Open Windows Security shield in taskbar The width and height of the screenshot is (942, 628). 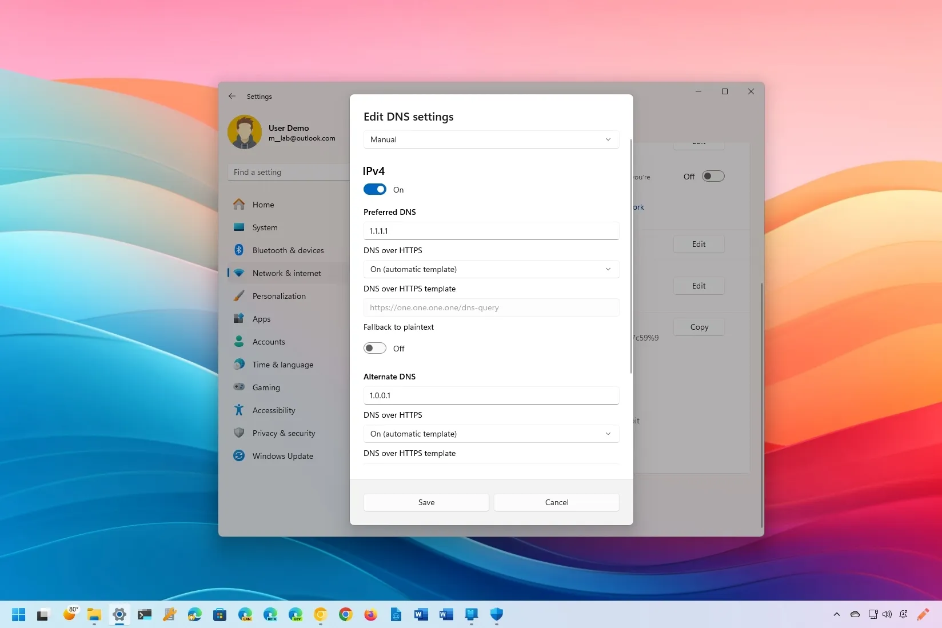click(x=497, y=614)
